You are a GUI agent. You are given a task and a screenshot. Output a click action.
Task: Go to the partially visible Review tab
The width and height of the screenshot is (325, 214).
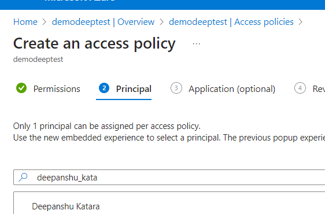(319, 89)
